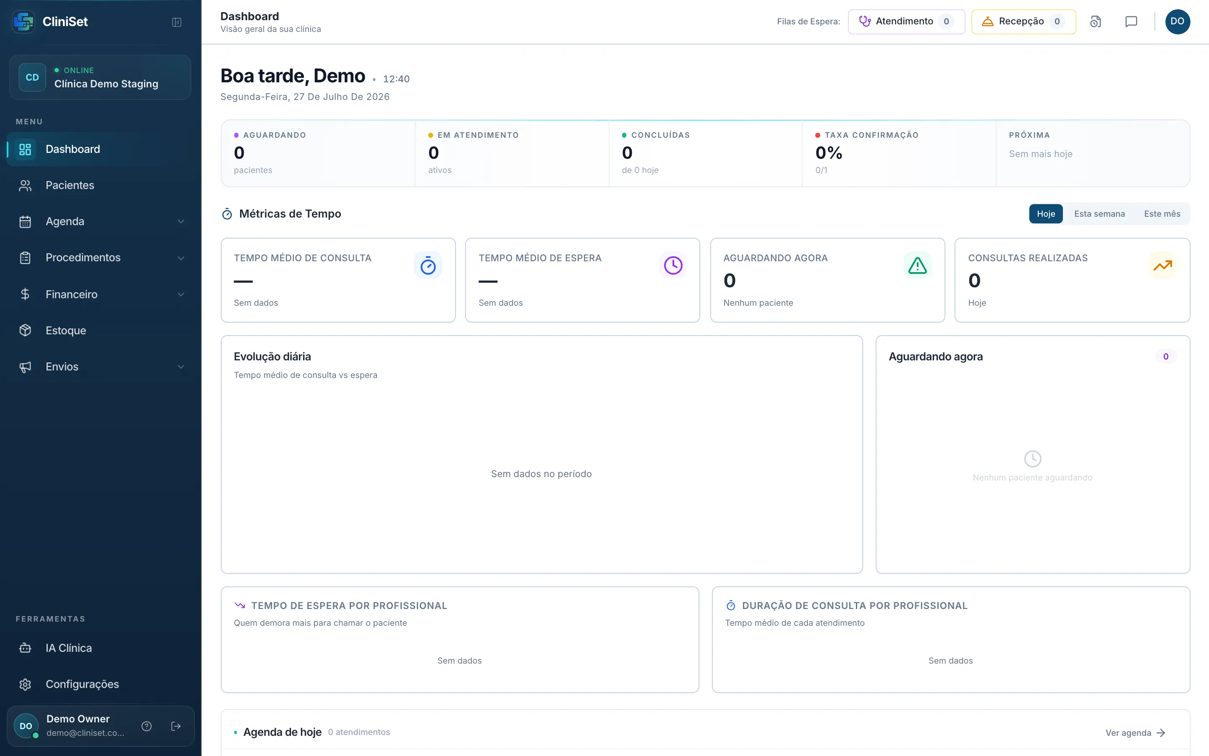Viewport: 1209px width, 756px height.
Task: Open the chat message icon in header
Action: coord(1131,21)
